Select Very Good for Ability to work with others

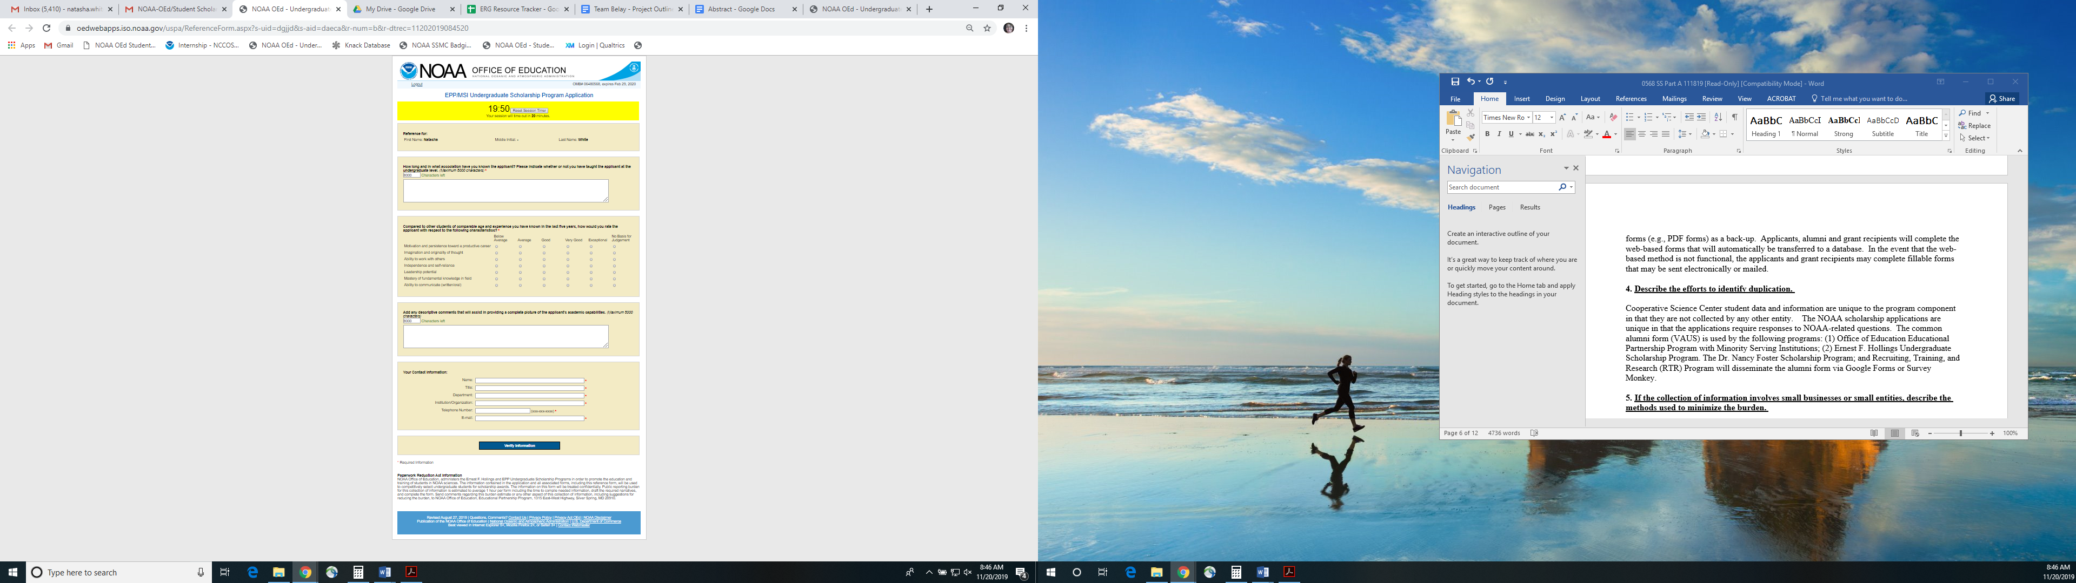567,259
